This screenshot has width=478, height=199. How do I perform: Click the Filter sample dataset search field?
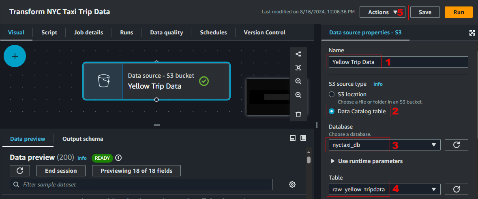tap(141, 184)
